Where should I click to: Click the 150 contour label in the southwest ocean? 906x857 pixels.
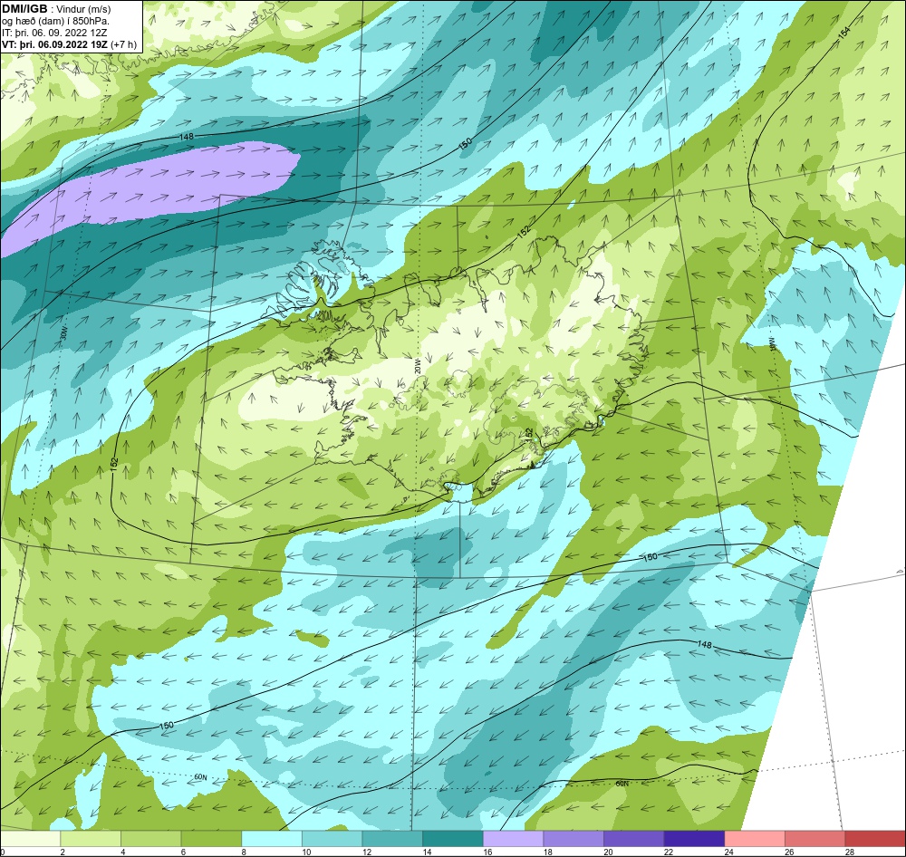coord(166,726)
